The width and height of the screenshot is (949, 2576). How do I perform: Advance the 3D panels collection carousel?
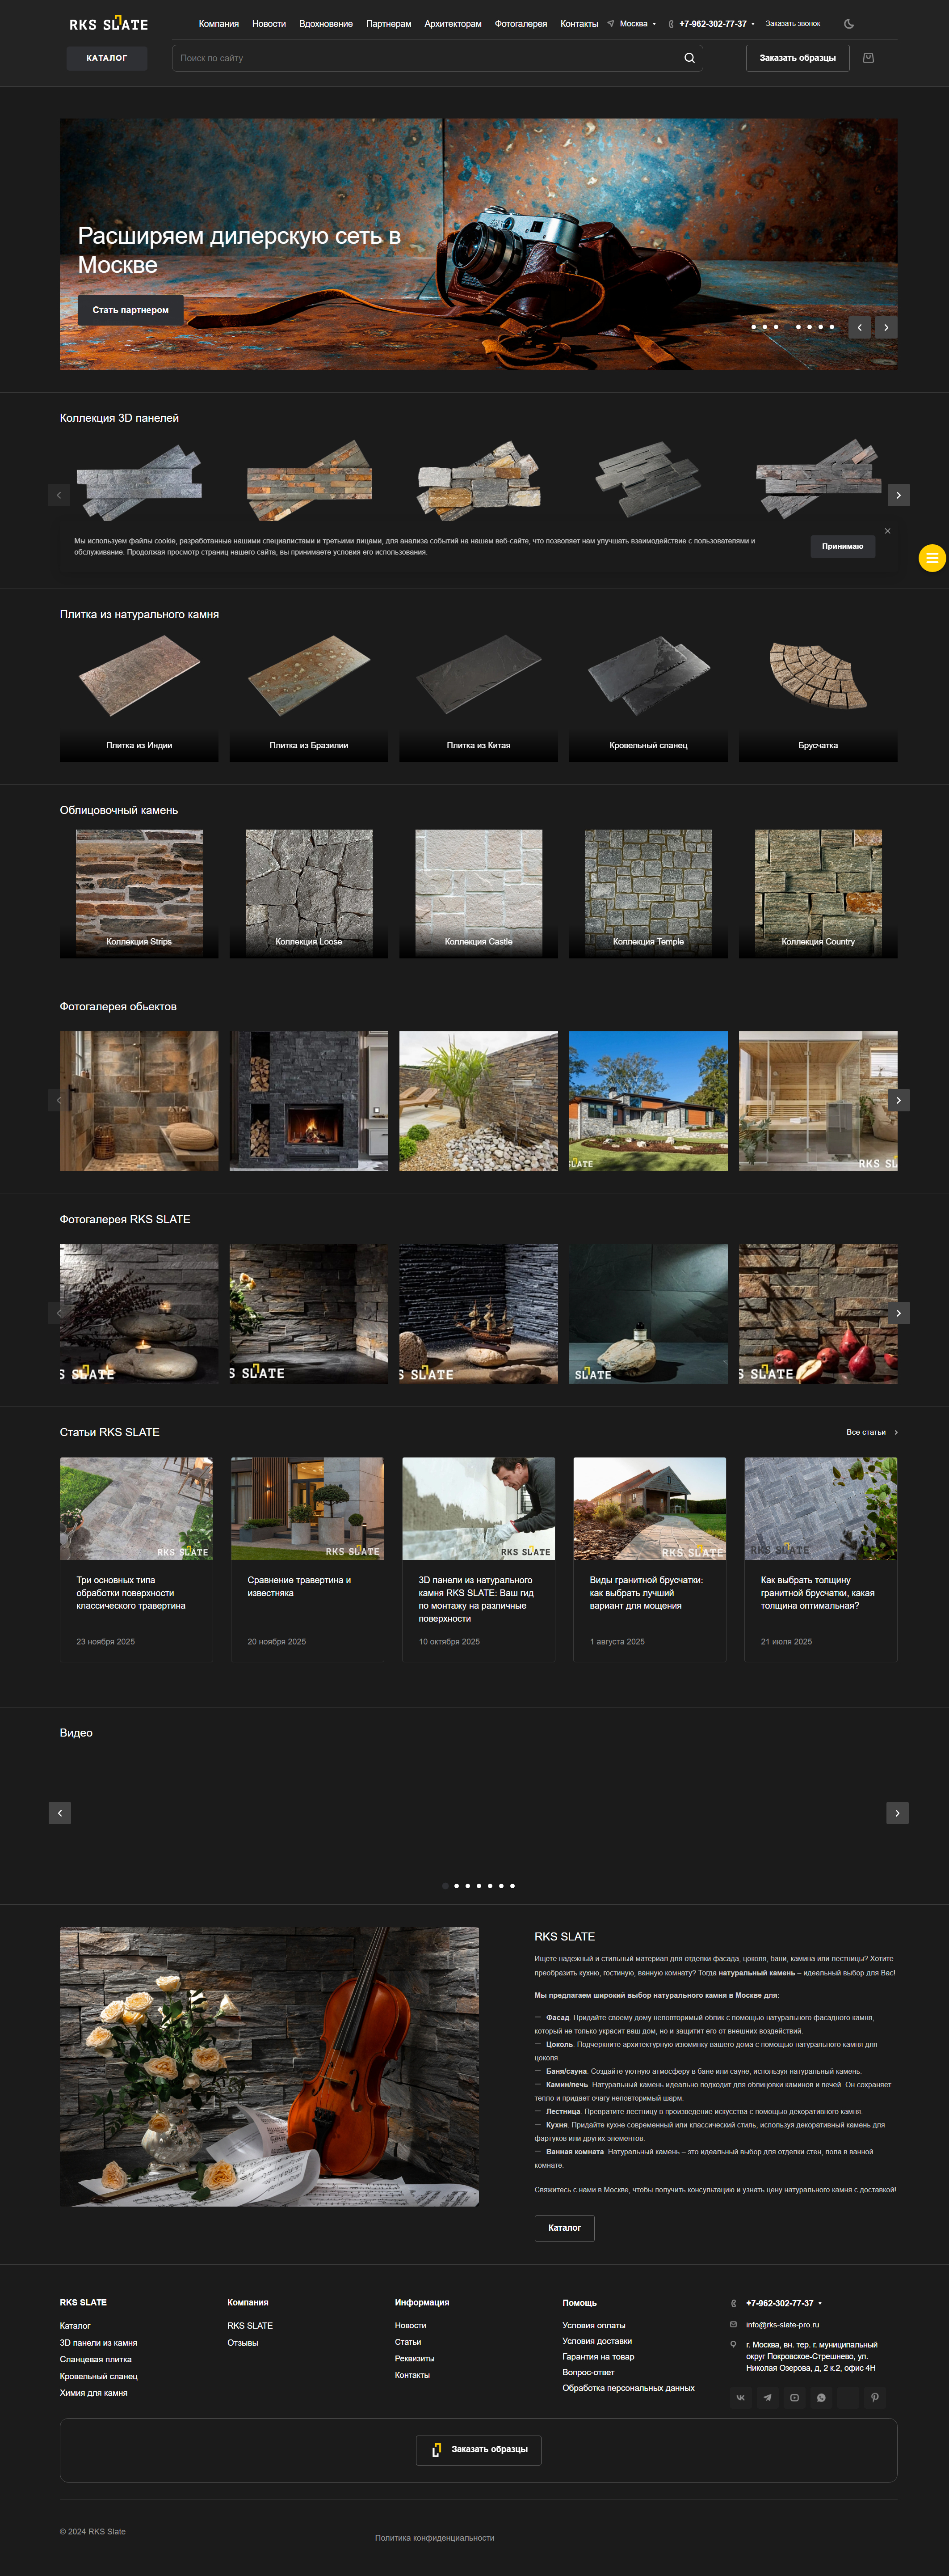tap(898, 495)
